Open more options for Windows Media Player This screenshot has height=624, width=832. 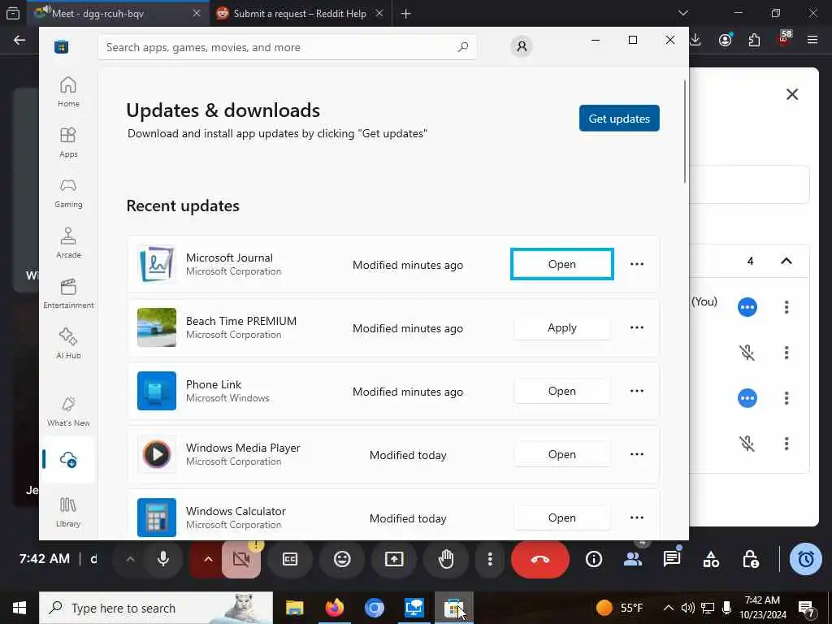click(x=637, y=455)
